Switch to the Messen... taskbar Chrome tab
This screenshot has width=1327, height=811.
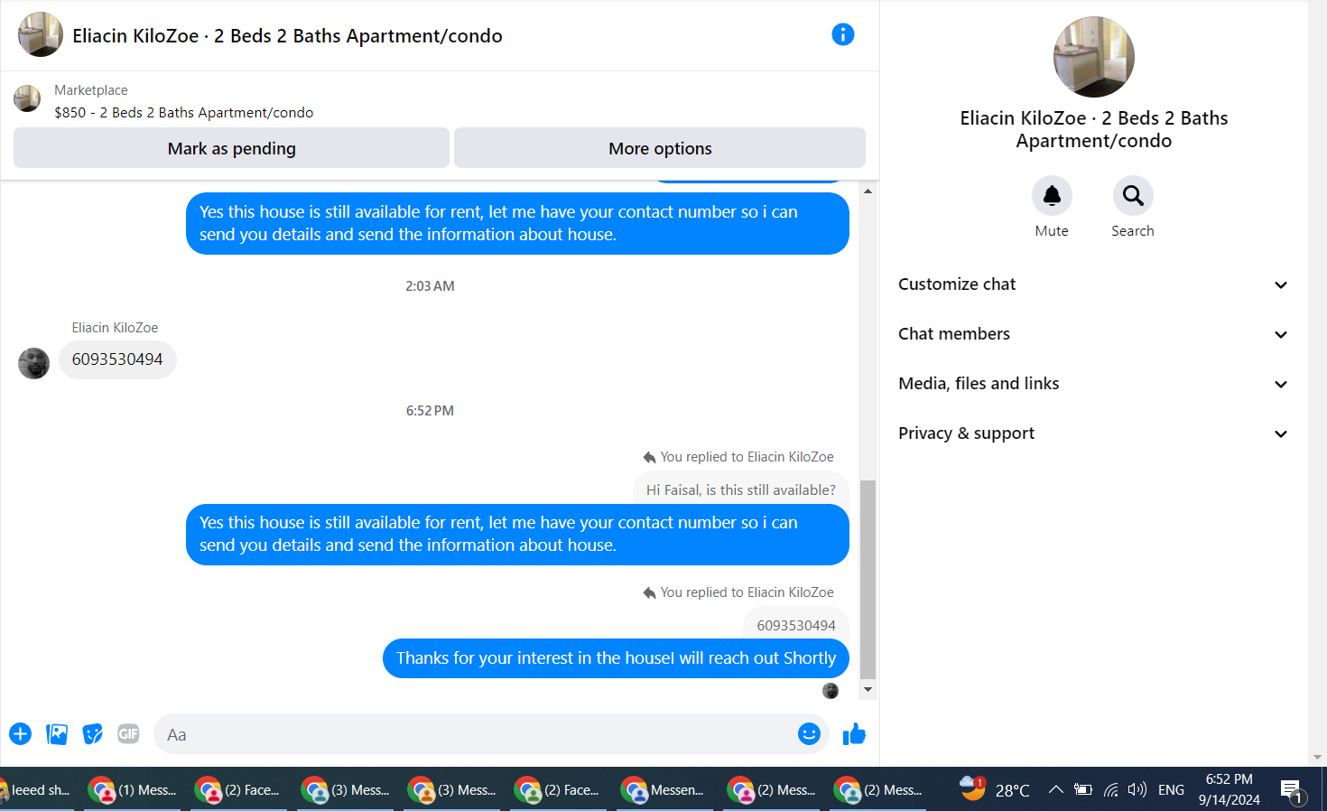point(664,790)
